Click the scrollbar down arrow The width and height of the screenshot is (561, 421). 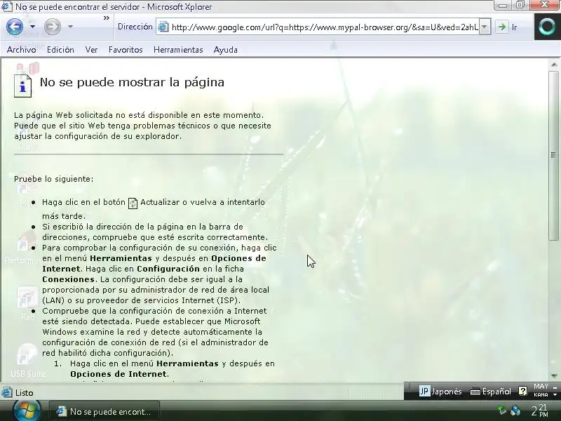[553, 376]
